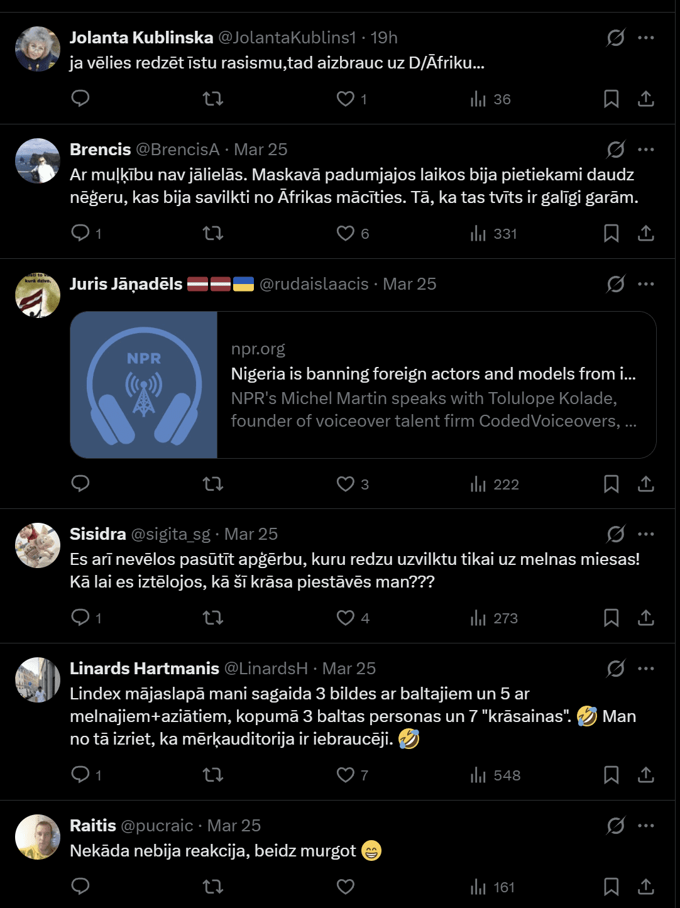
Task: Like Juris Jāņadēls's NPR link tweet
Action: click(x=346, y=484)
